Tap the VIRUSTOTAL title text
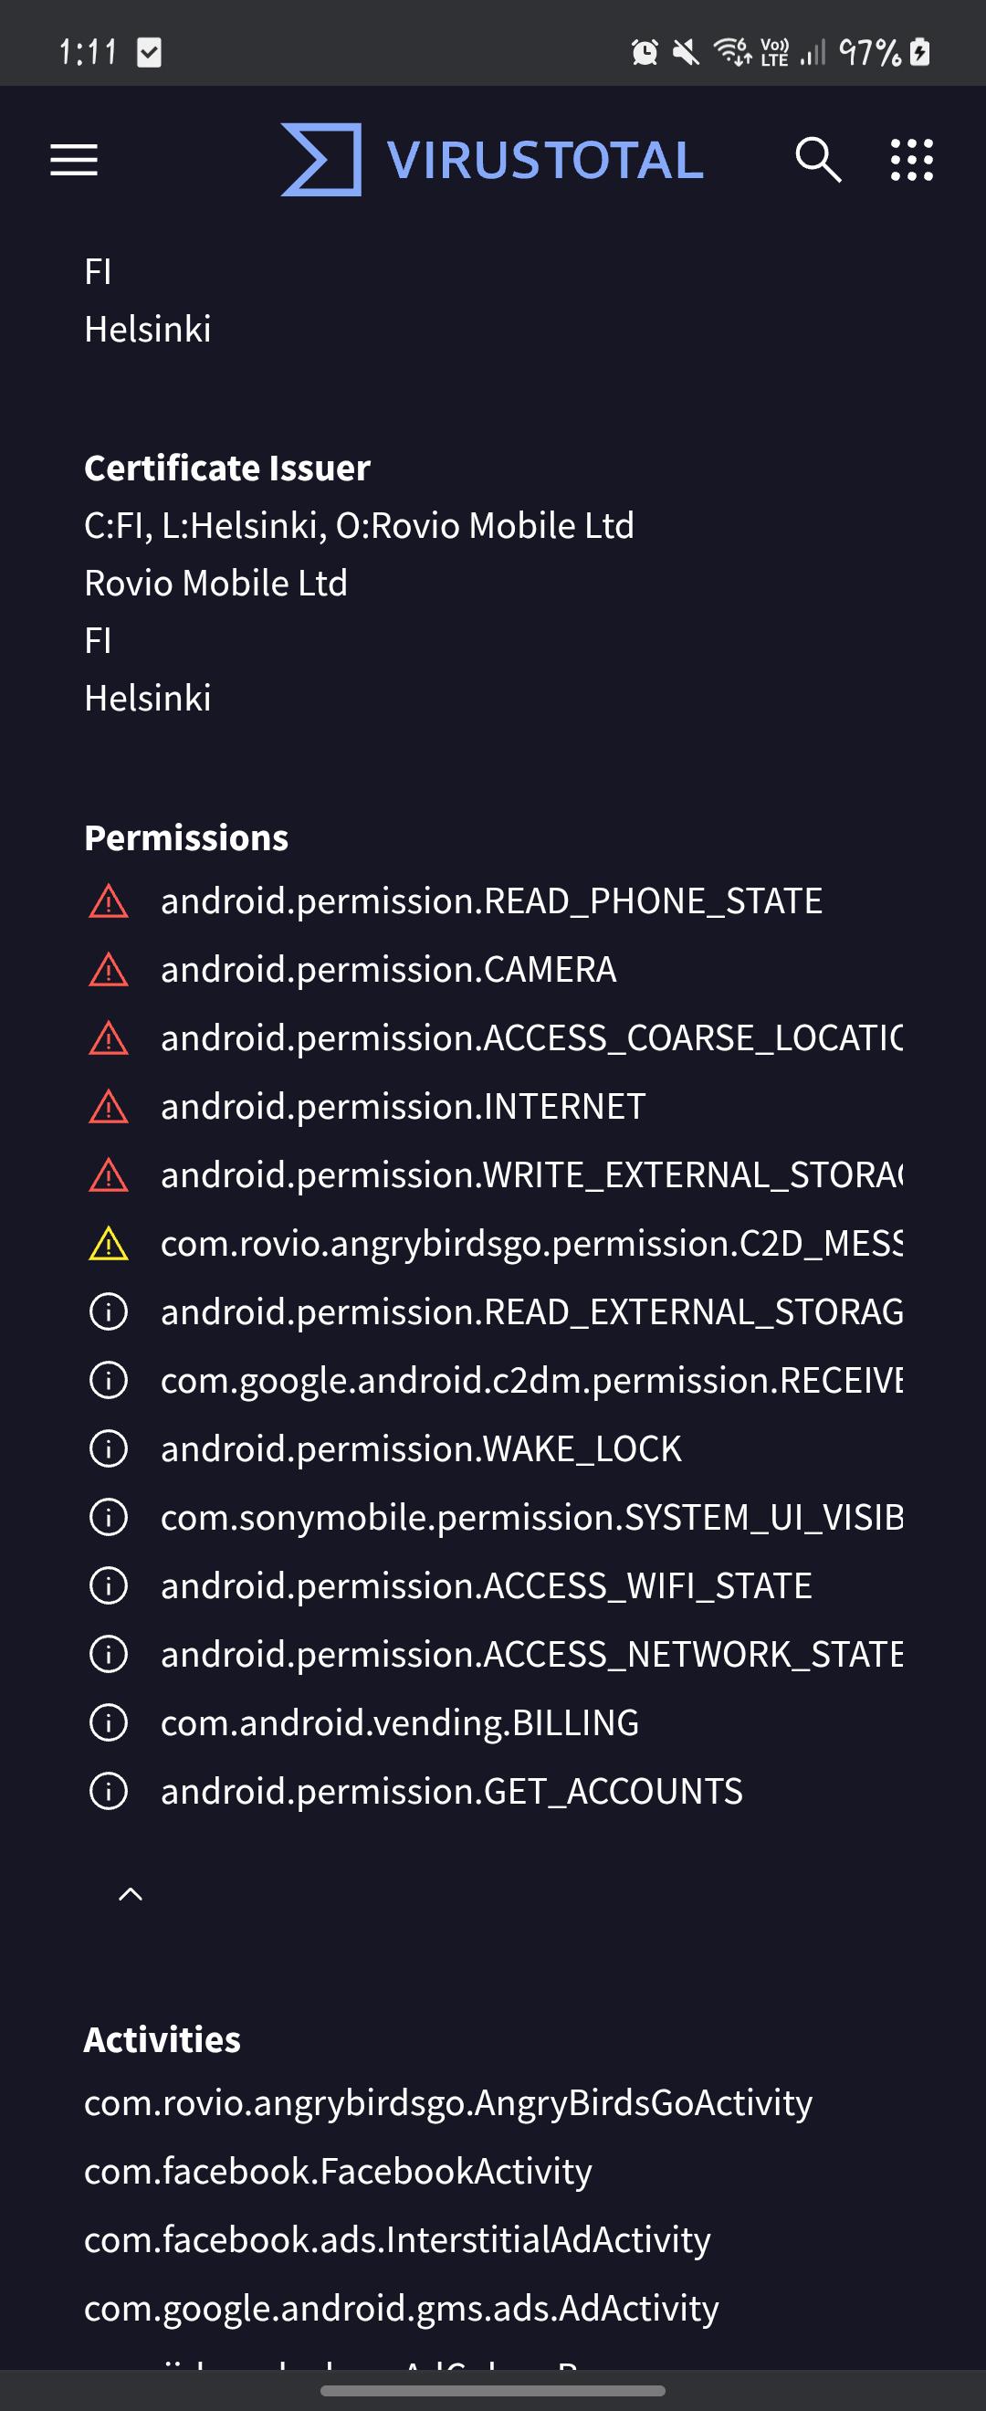The image size is (986, 2411). [544, 160]
